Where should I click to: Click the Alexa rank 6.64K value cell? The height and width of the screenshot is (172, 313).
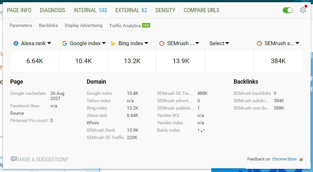(35, 61)
